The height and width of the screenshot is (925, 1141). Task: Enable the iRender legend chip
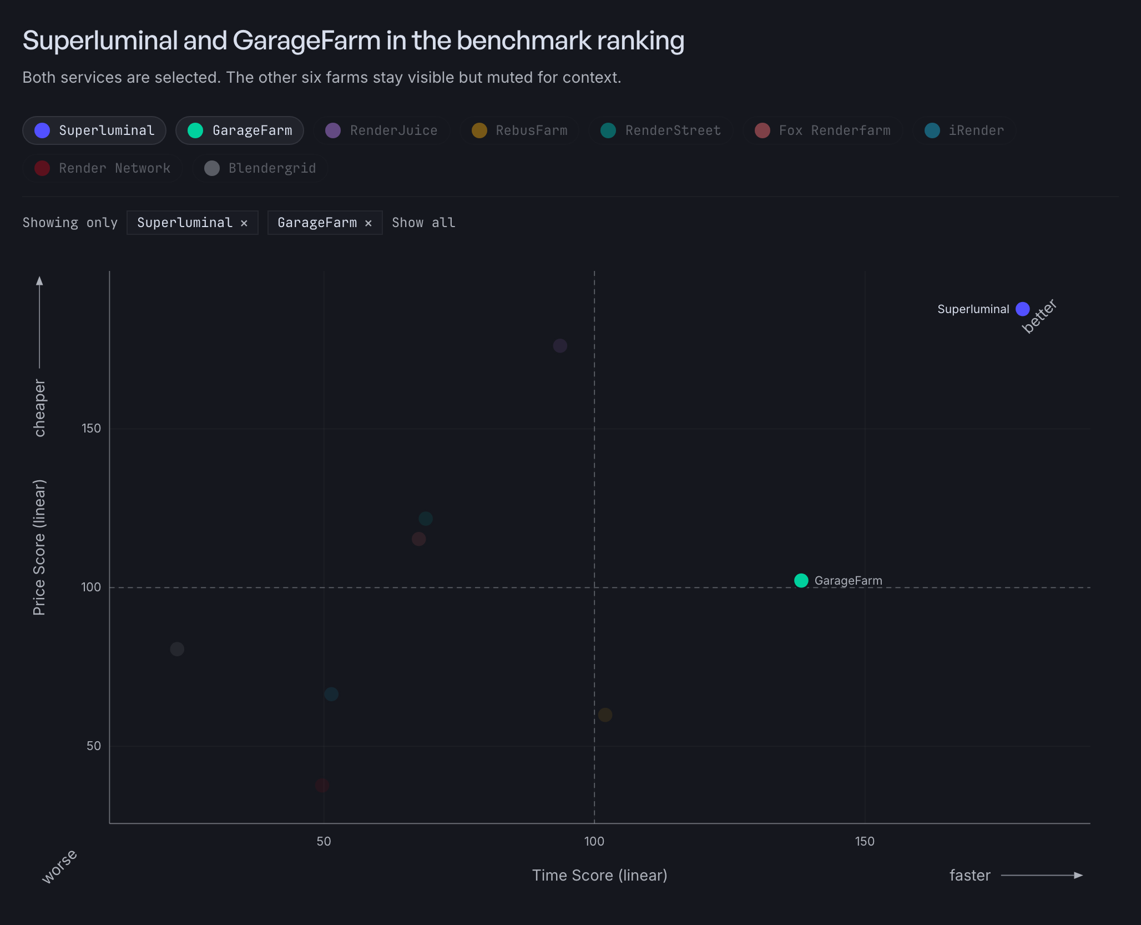coord(965,130)
